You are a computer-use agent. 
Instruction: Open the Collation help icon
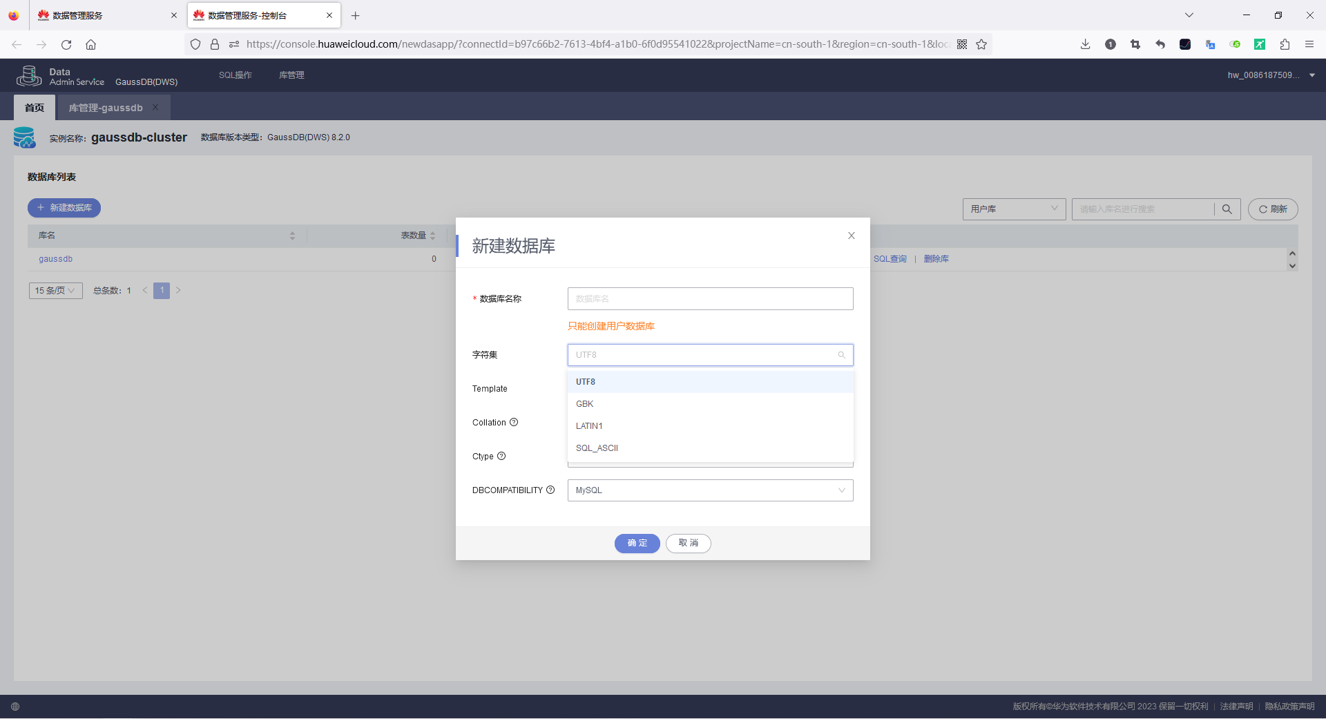(x=515, y=421)
